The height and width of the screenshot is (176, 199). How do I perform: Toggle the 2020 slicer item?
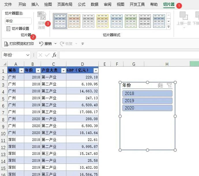[x=147, y=108]
